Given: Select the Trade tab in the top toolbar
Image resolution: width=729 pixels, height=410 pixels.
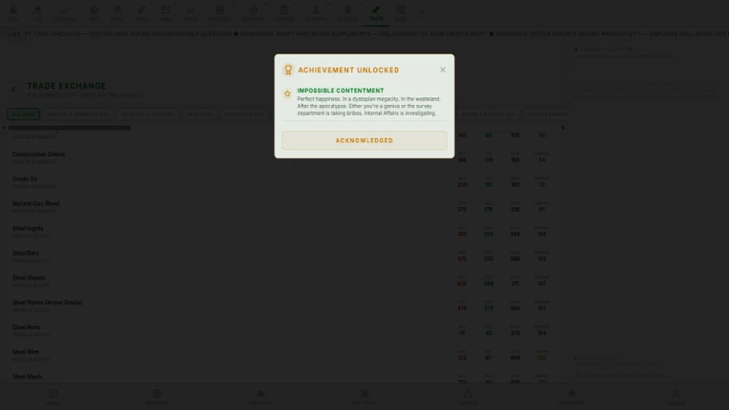Looking at the screenshot, I should point(376,13).
